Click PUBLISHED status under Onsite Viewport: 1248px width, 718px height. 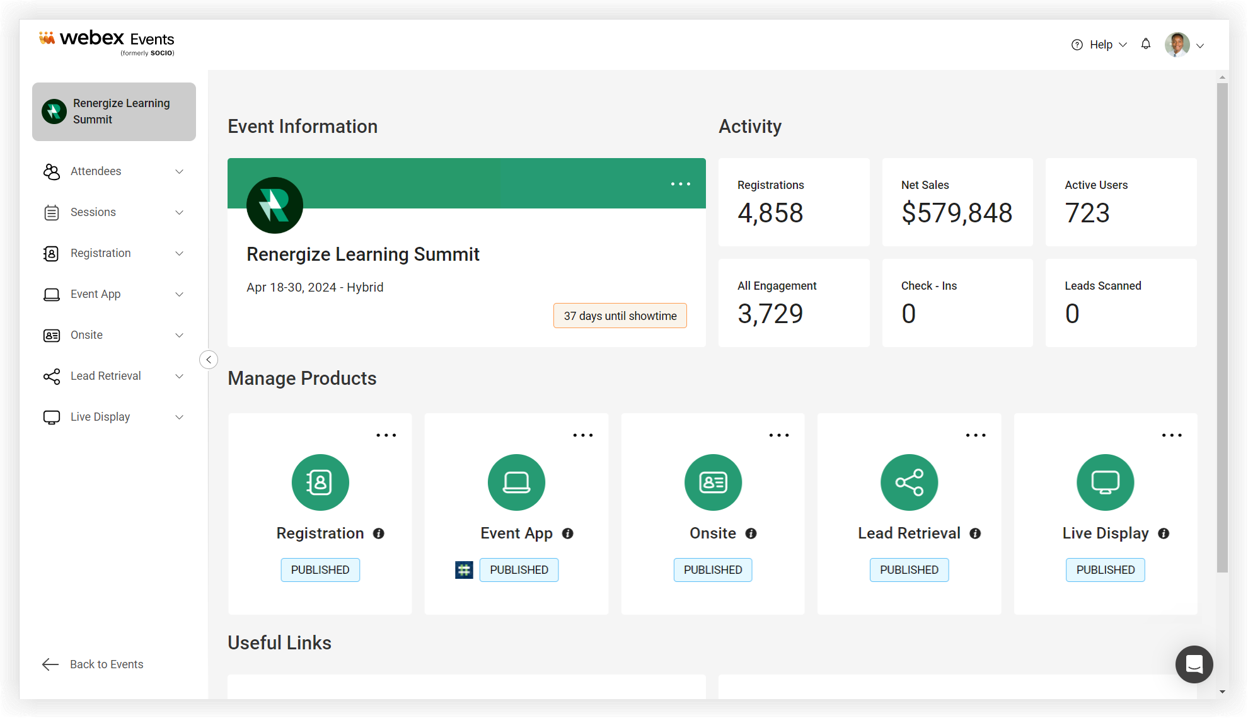click(x=713, y=570)
